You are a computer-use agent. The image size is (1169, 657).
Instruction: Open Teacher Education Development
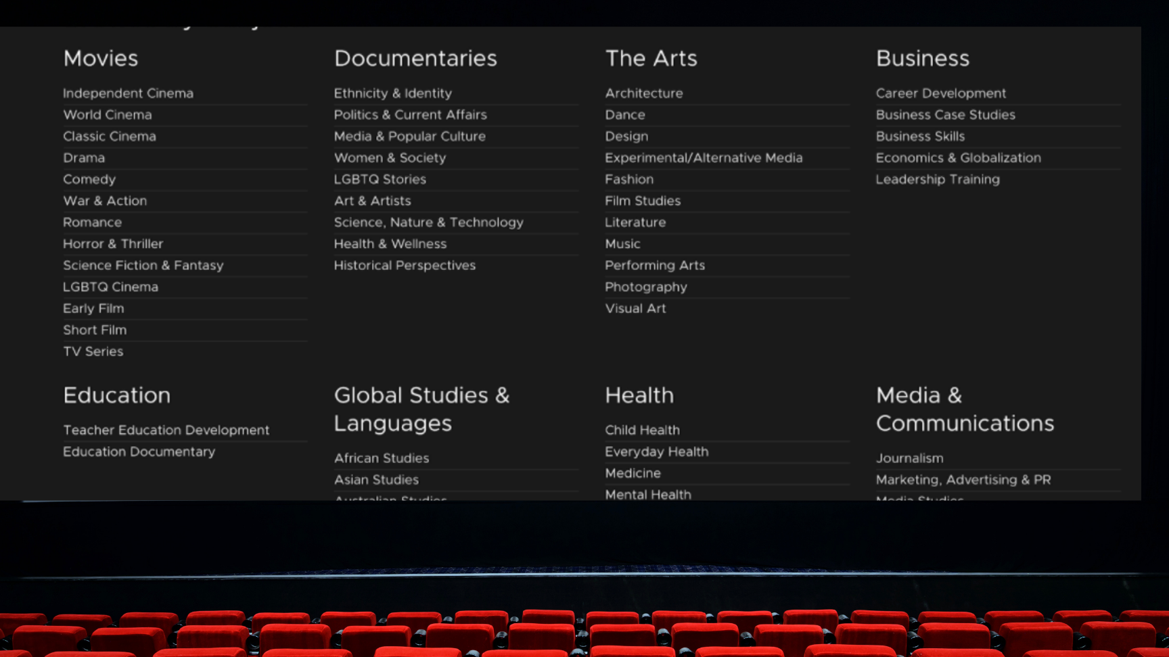pyautogui.click(x=166, y=431)
